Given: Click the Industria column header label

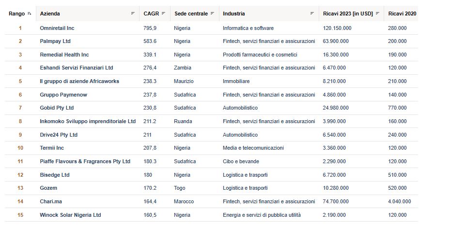Looking at the screenshot, I should click(234, 14).
